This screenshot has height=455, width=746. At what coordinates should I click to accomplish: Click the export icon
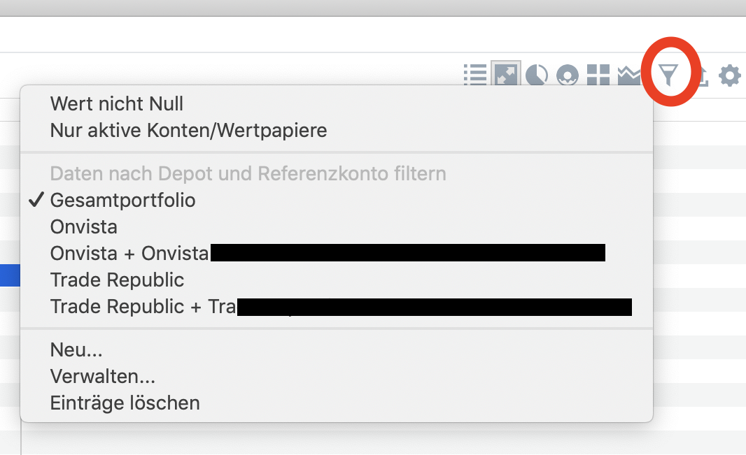click(702, 75)
